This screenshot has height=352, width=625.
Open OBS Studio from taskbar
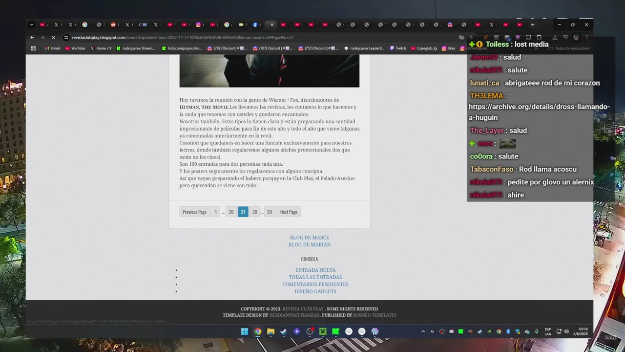pyautogui.click(x=310, y=331)
